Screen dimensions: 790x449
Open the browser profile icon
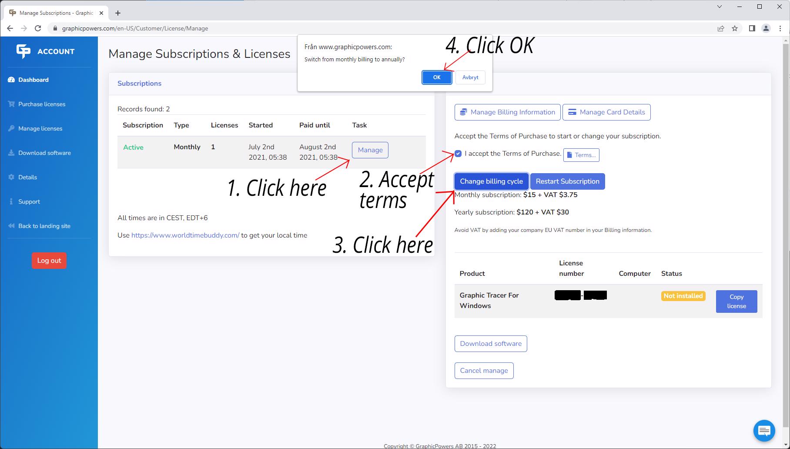pos(766,28)
